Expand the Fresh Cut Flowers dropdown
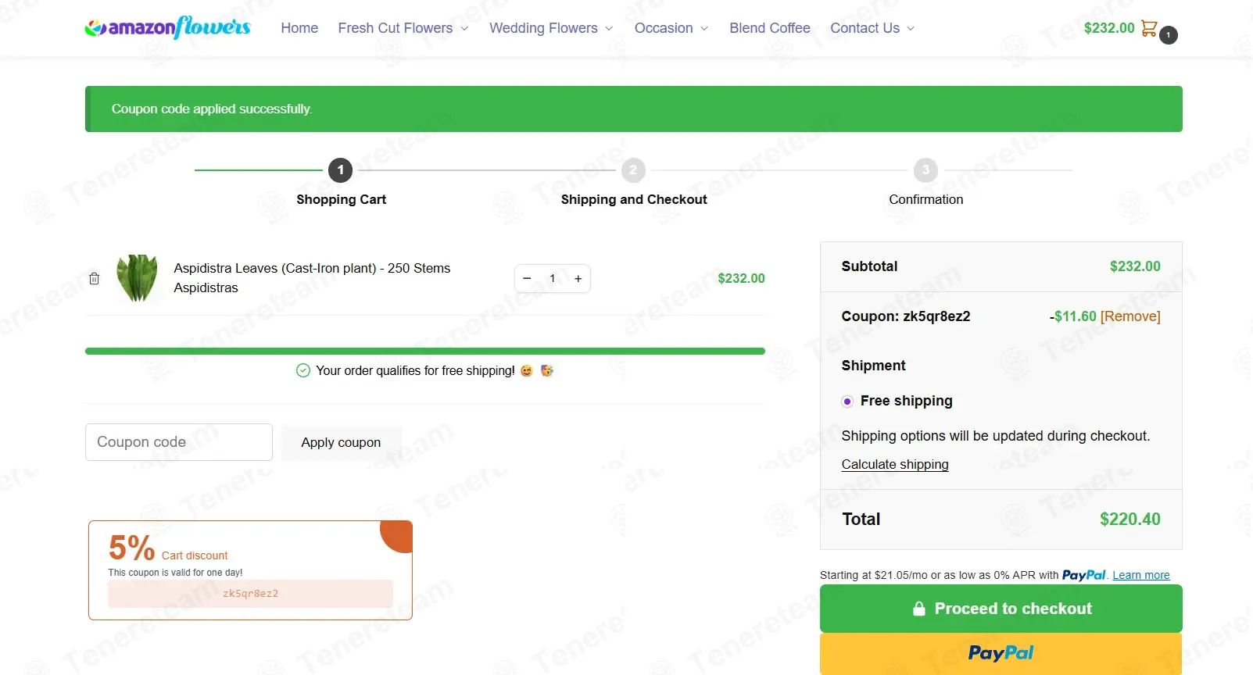This screenshot has width=1253, height=675. [403, 28]
